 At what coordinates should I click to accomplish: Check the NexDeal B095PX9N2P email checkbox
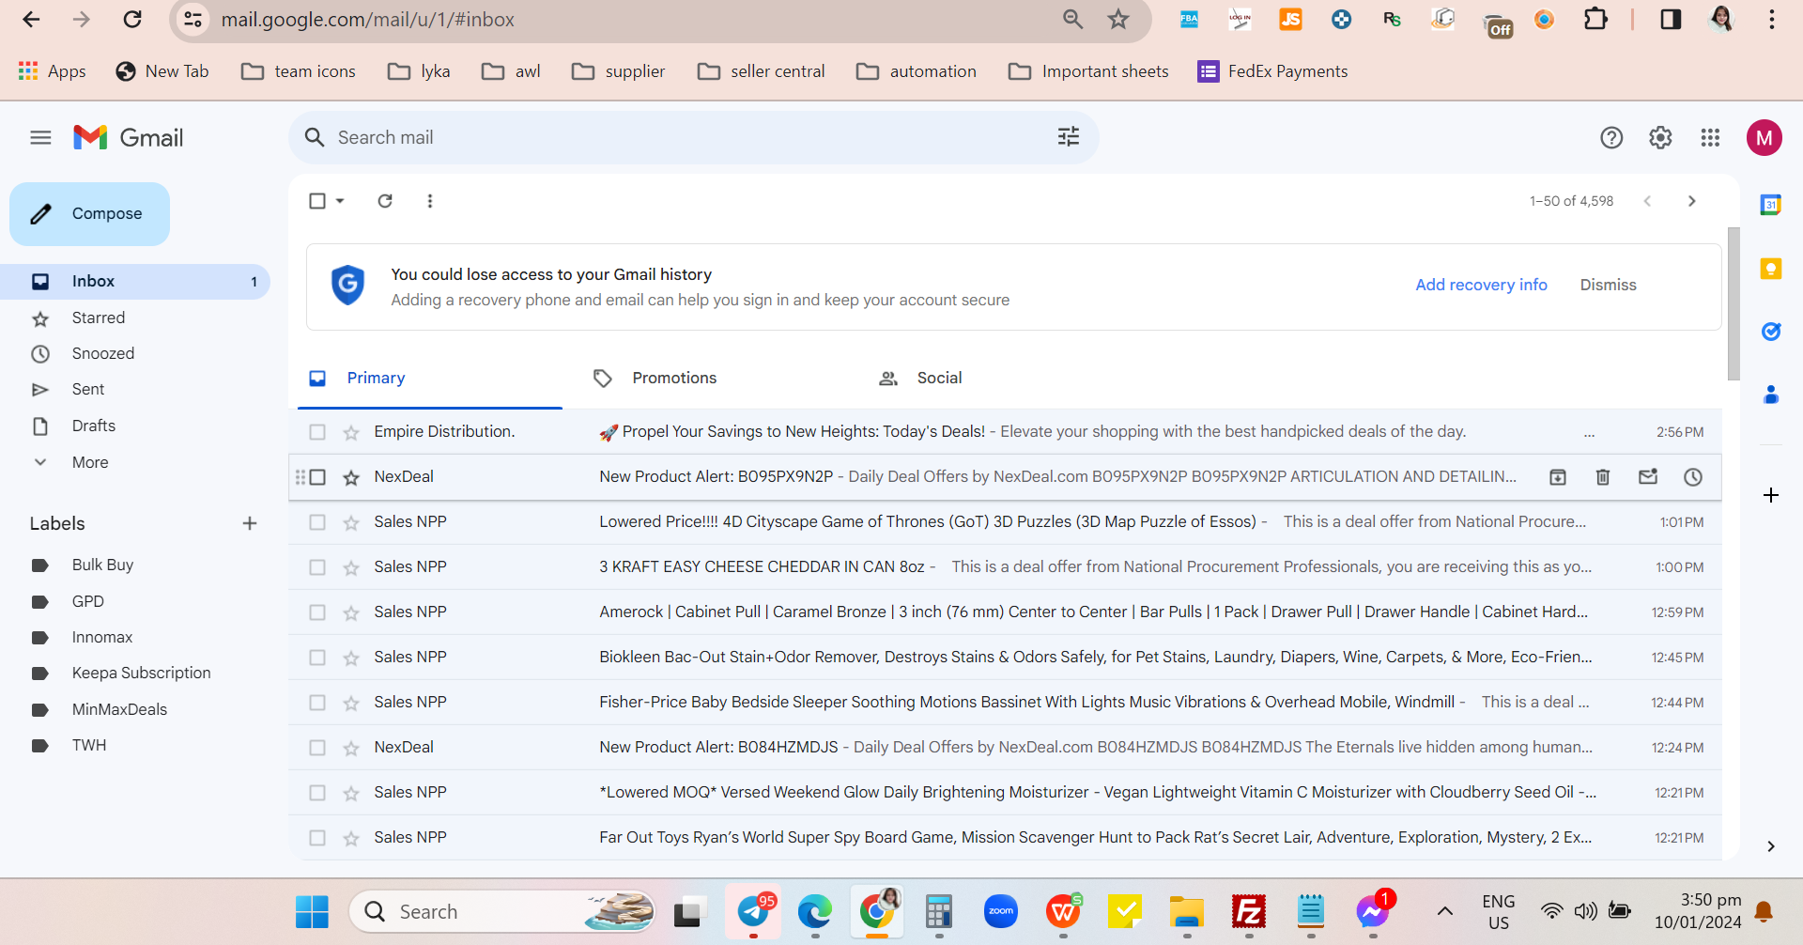[x=317, y=477]
